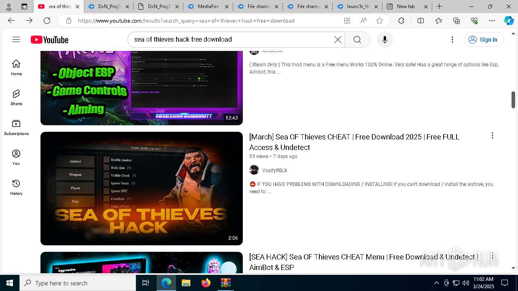Open Sea of Thieves Hack thumbnail
The width and height of the screenshot is (518, 291).
point(142,188)
